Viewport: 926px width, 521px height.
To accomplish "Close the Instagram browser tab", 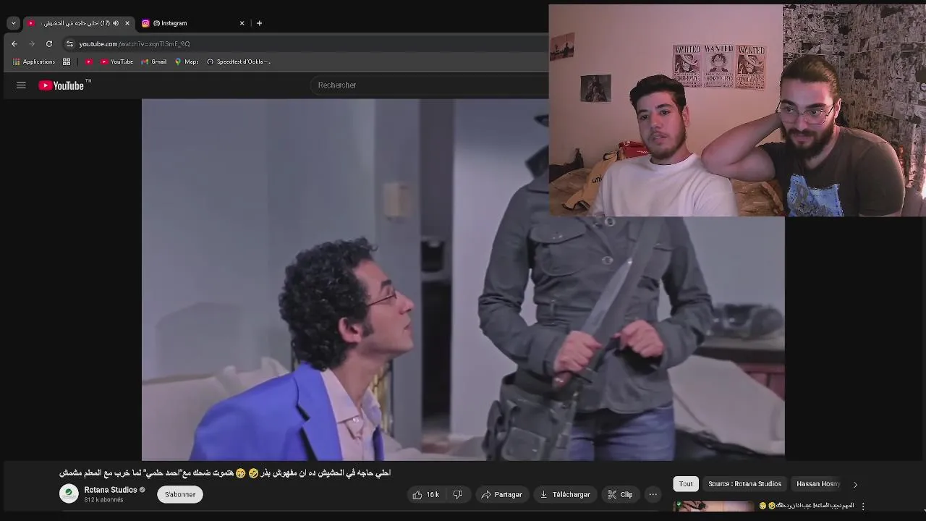I will (242, 23).
